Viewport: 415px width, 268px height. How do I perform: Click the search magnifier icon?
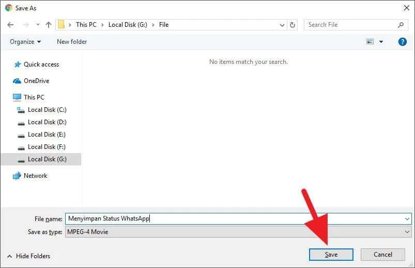click(401, 25)
